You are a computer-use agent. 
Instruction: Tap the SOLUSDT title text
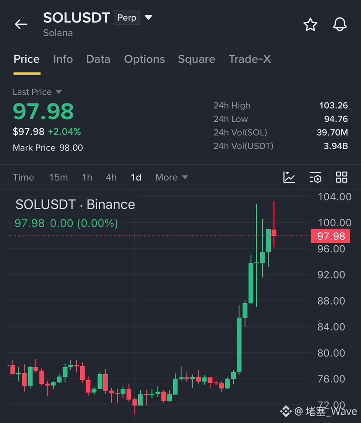coord(76,17)
